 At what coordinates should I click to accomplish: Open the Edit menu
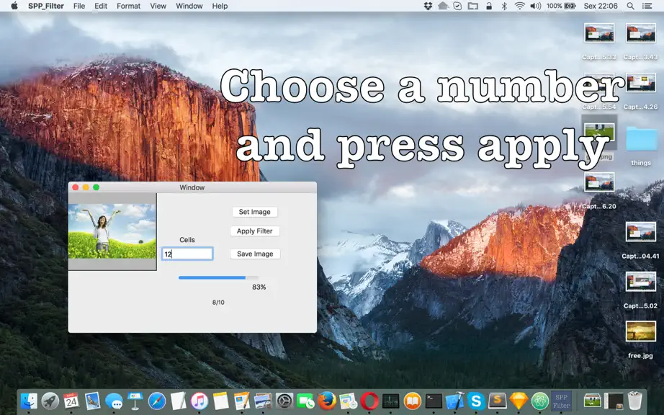tap(101, 6)
